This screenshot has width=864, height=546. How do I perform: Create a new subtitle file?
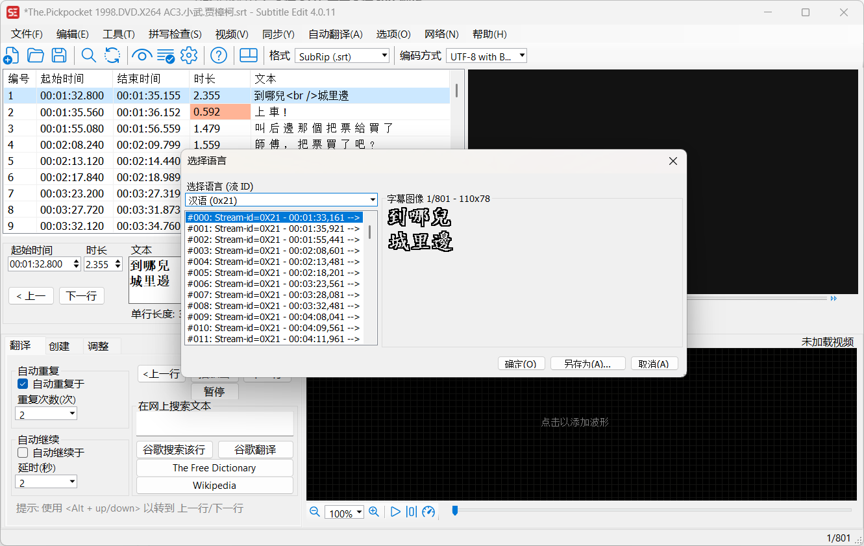11,55
